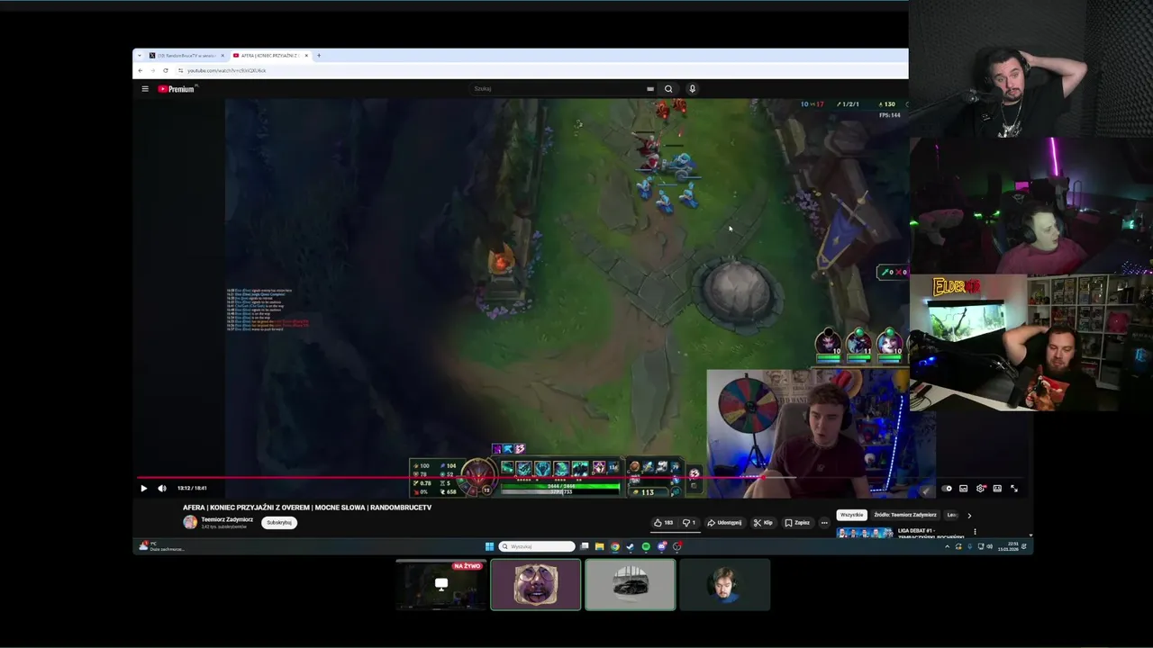Toggle the autoplay switch in player
This screenshot has height=648, width=1153.
coord(947,489)
